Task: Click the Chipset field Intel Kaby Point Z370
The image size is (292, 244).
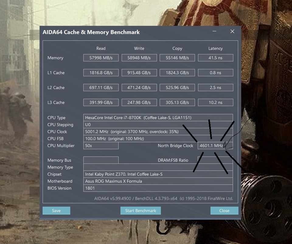Action: point(158,174)
